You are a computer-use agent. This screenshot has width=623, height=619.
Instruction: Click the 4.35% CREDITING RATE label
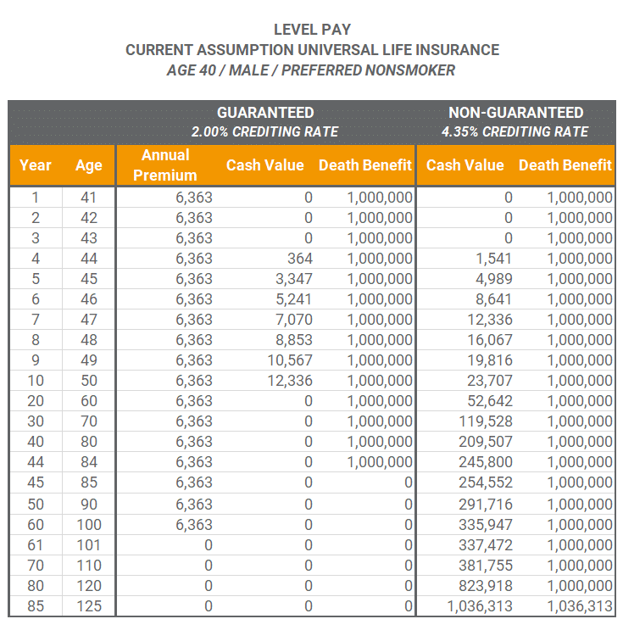coord(515,131)
